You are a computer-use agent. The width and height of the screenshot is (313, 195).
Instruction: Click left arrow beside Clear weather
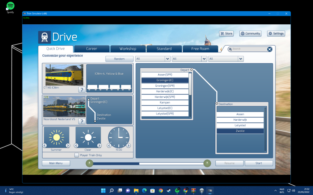(76, 145)
